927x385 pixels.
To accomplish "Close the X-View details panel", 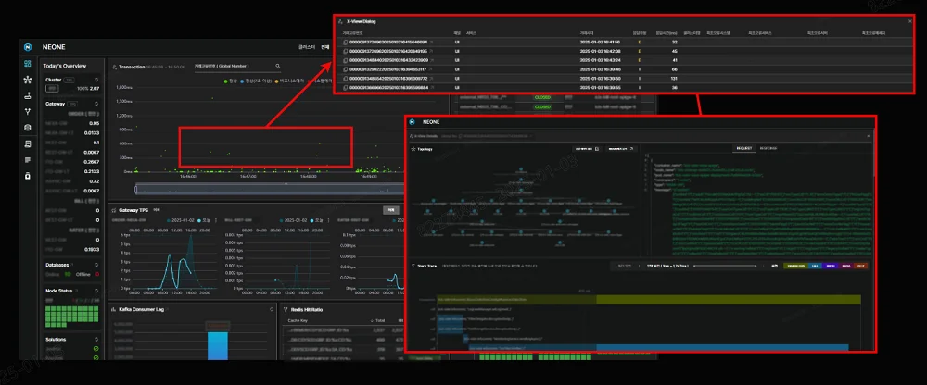I will pyautogui.click(x=869, y=135).
